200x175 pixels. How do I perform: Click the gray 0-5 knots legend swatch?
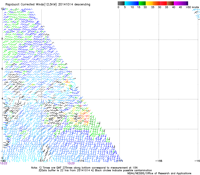click(x=121, y=3)
